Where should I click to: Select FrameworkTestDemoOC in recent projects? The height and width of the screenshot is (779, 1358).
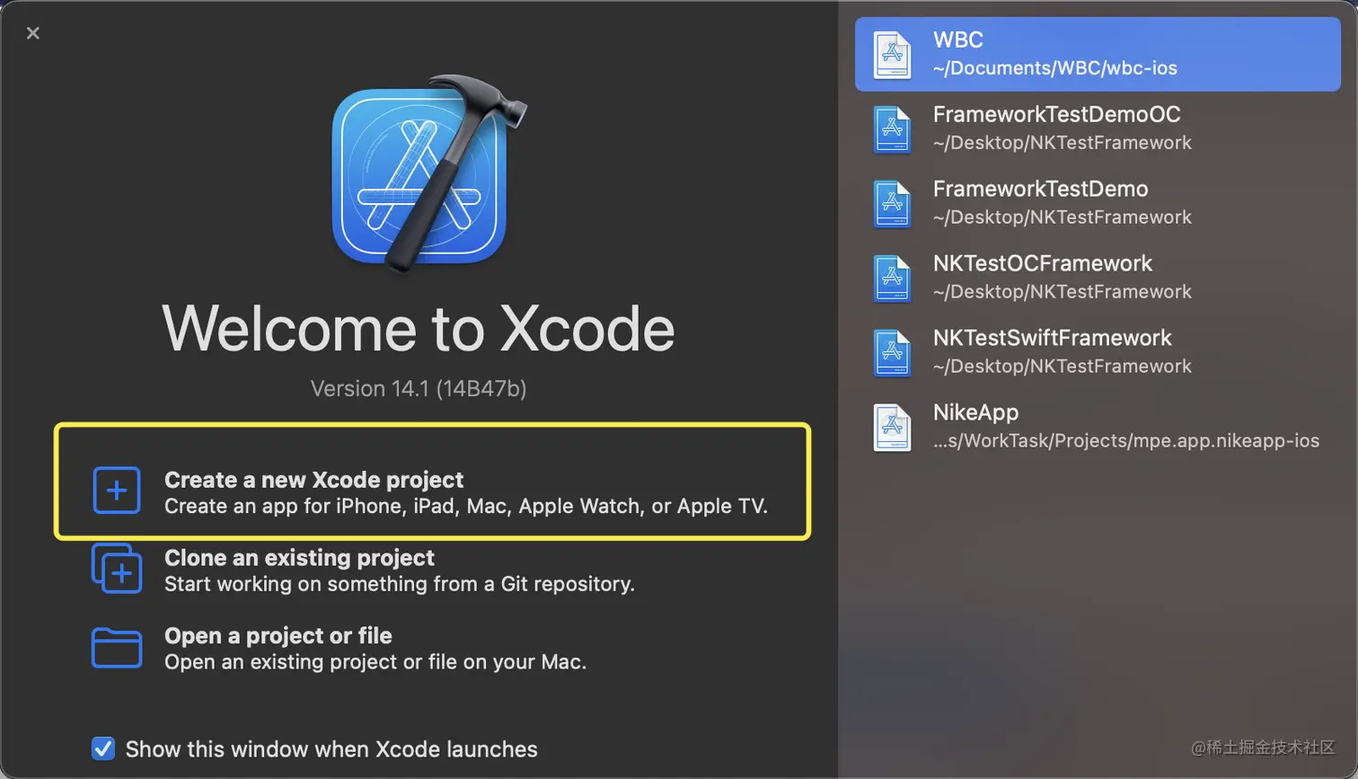1056,114
